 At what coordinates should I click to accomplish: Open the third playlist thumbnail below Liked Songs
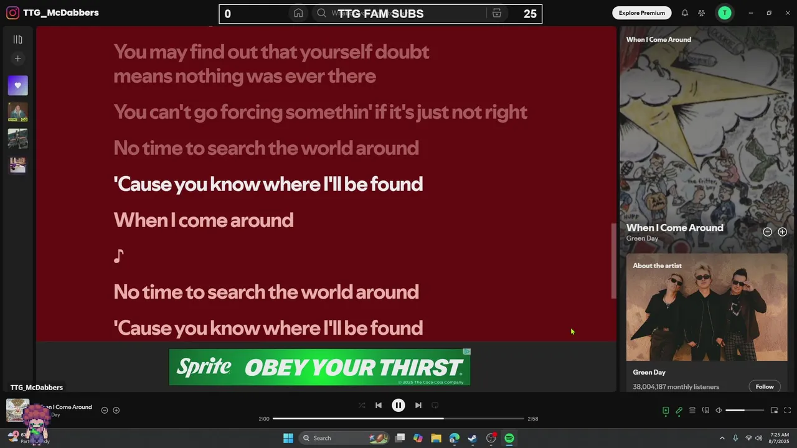click(17, 166)
